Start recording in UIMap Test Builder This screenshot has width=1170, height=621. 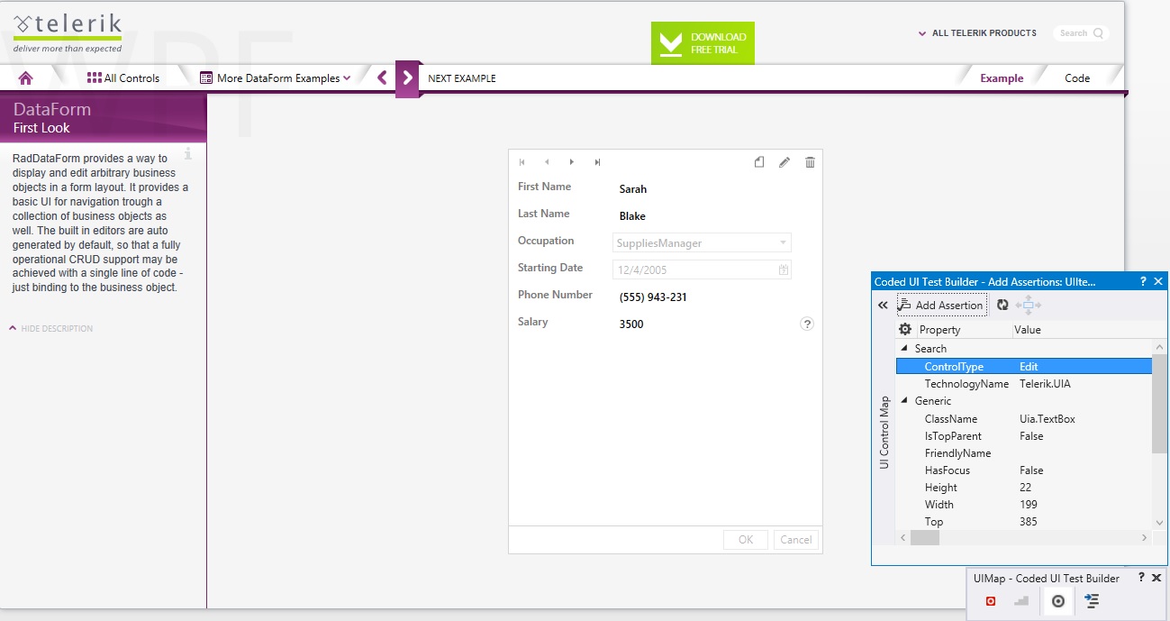pyautogui.click(x=991, y=601)
